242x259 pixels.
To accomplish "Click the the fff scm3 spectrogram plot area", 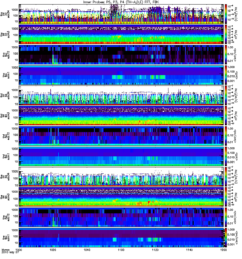I will (x=121, y=197).
